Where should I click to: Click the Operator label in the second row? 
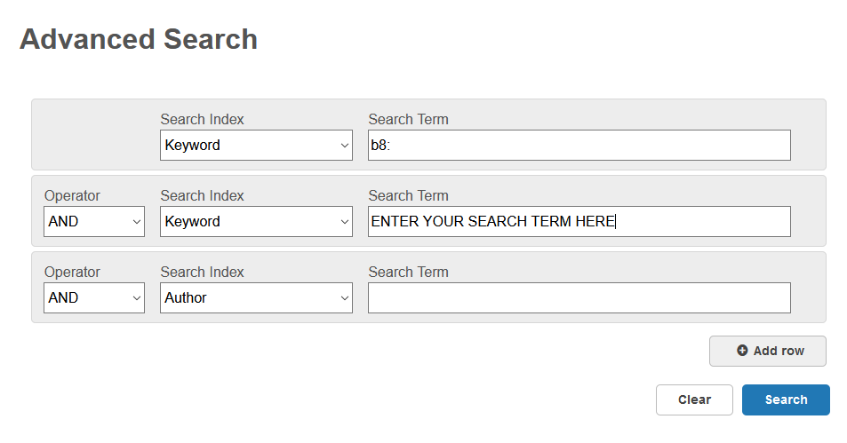pos(72,195)
